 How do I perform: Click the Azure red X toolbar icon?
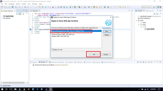click(61, 7)
